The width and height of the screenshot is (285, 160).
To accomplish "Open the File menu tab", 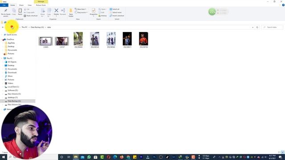I will [4, 5].
